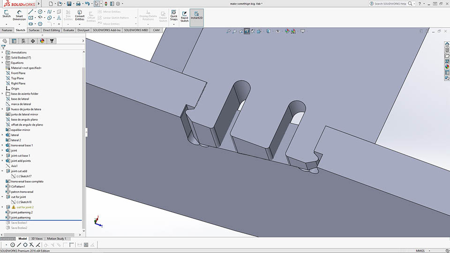This screenshot has height=253, width=450.
Task: Click the Section View icon
Action: tap(247, 31)
